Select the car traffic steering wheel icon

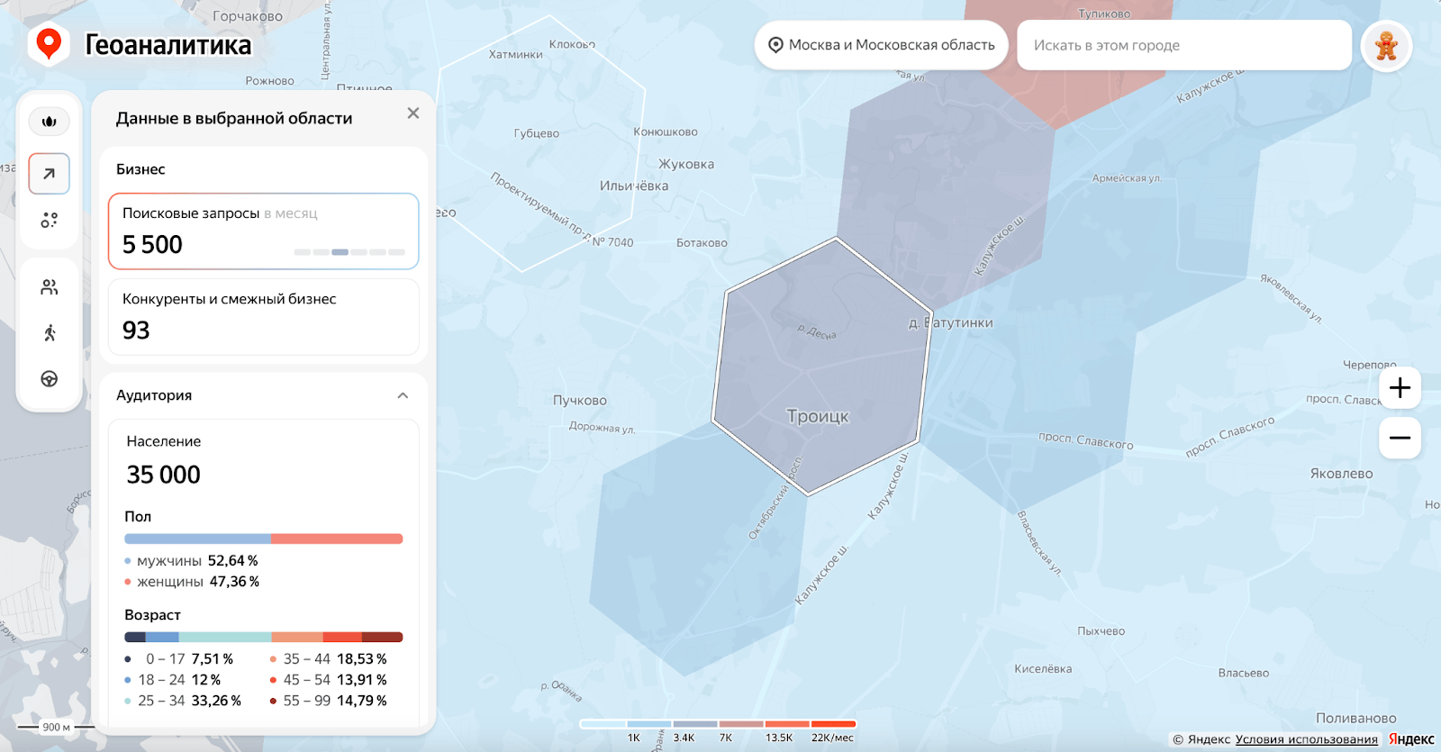[50, 379]
